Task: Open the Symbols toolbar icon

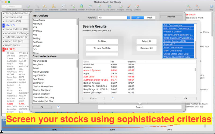Action: [137, 6]
